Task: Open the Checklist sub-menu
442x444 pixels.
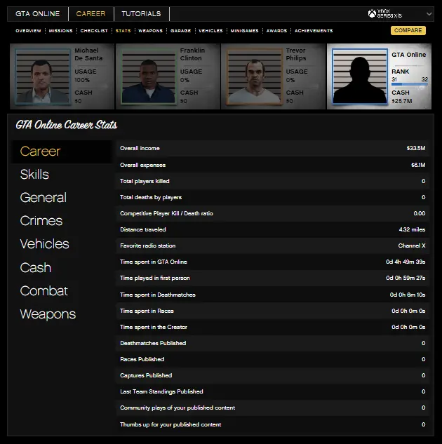Action: [x=94, y=31]
